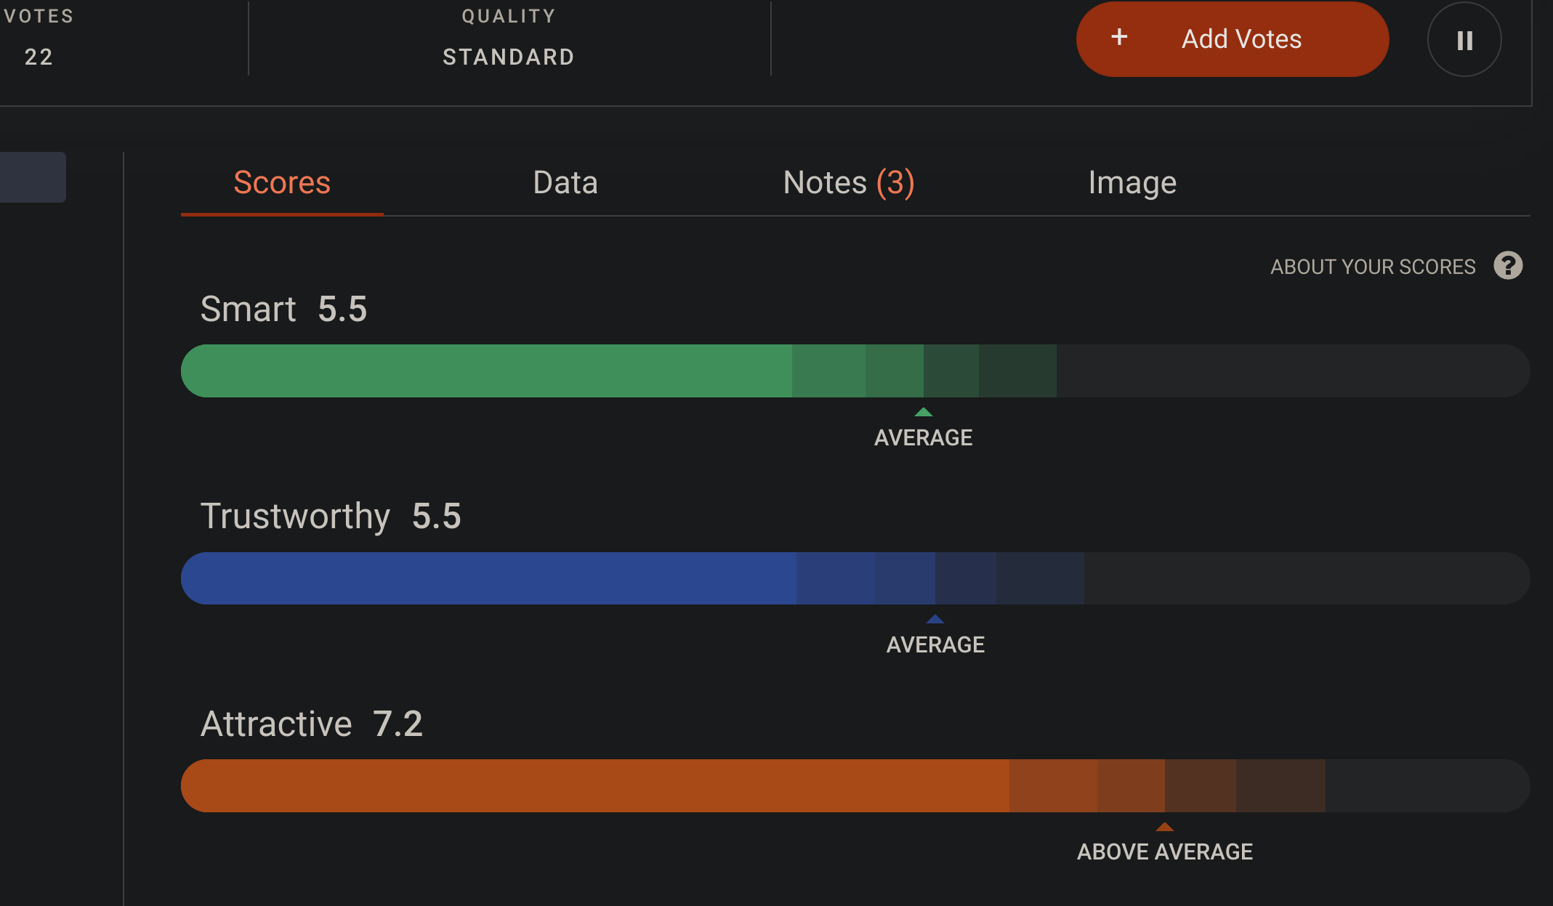Viewport: 1553px width, 906px height.
Task: Open the Notes (3) tab
Action: pos(848,182)
